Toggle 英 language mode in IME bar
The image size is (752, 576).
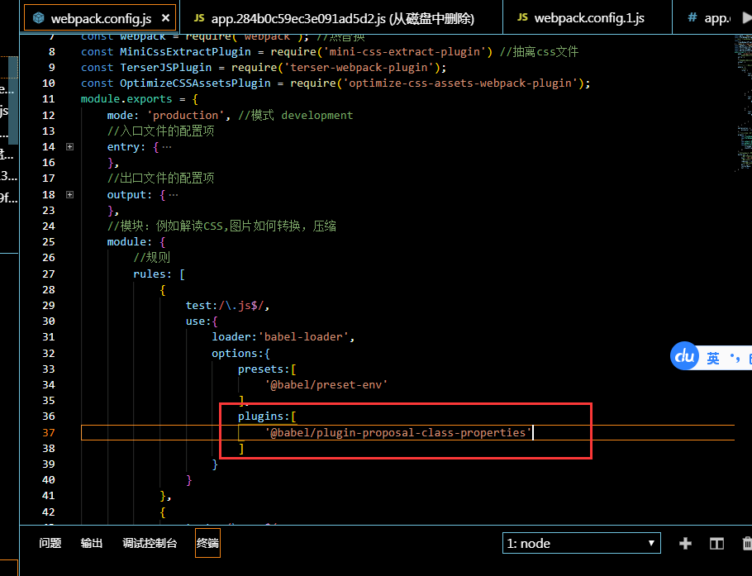[x=712, y=359]
